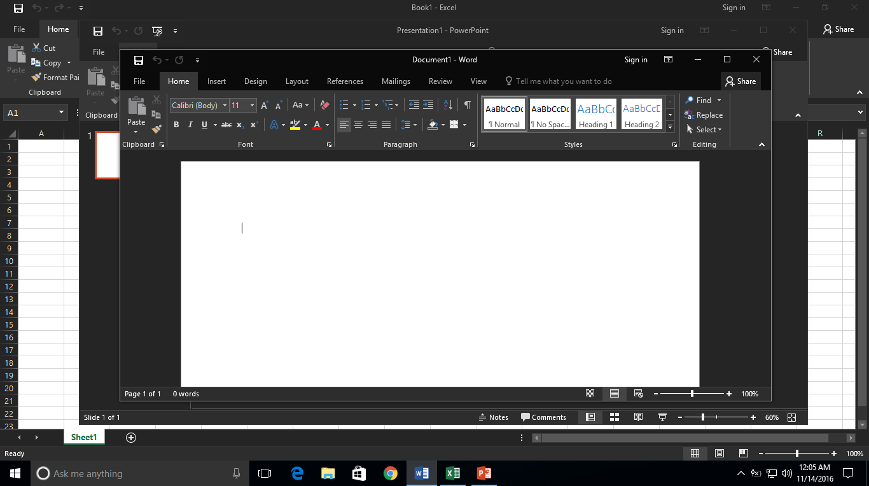Decrease indent in Word Paragraph group

(x=414, y=105)
